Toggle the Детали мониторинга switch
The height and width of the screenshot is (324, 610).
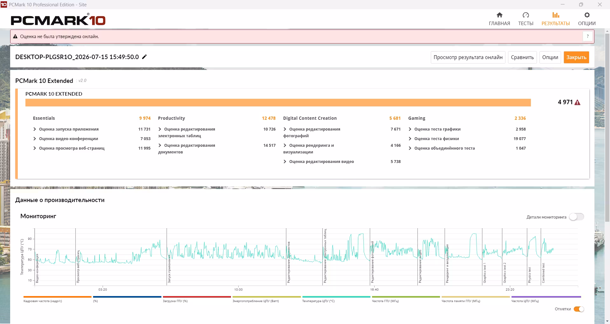(x=576, y=217)
